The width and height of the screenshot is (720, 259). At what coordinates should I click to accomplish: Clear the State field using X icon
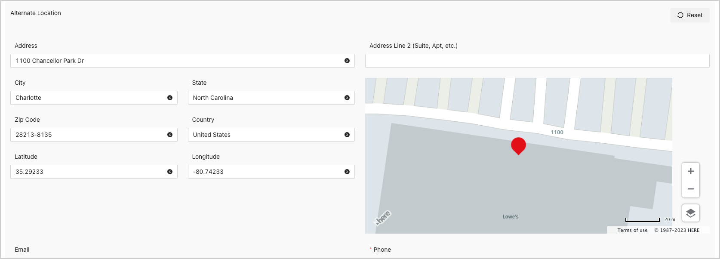tap(347, 98)
